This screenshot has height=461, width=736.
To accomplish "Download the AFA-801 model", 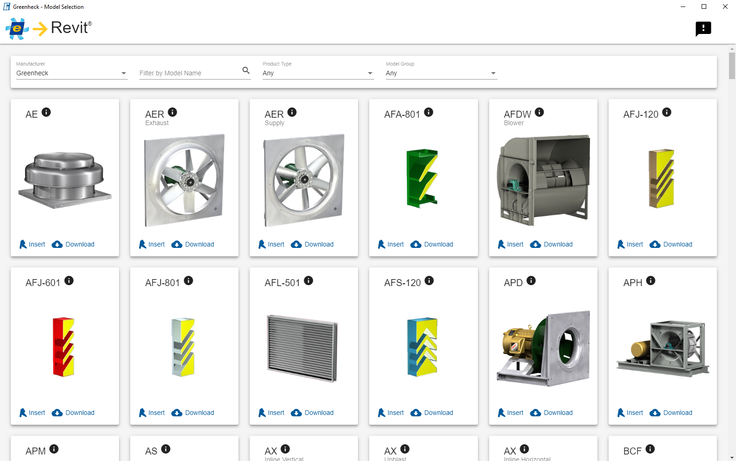I will tap(431, 244).
